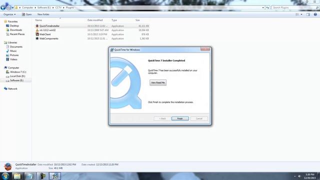The image size is (320, 180).
Task: Click Open in the Explorer toolbar
Action: (x=26, y=14)
